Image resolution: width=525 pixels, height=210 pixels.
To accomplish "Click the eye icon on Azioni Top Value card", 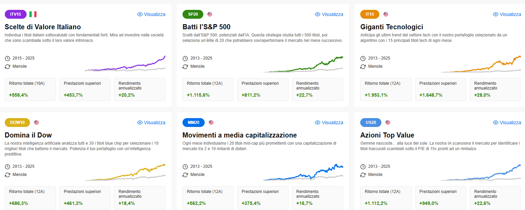I will coord(496,123).
